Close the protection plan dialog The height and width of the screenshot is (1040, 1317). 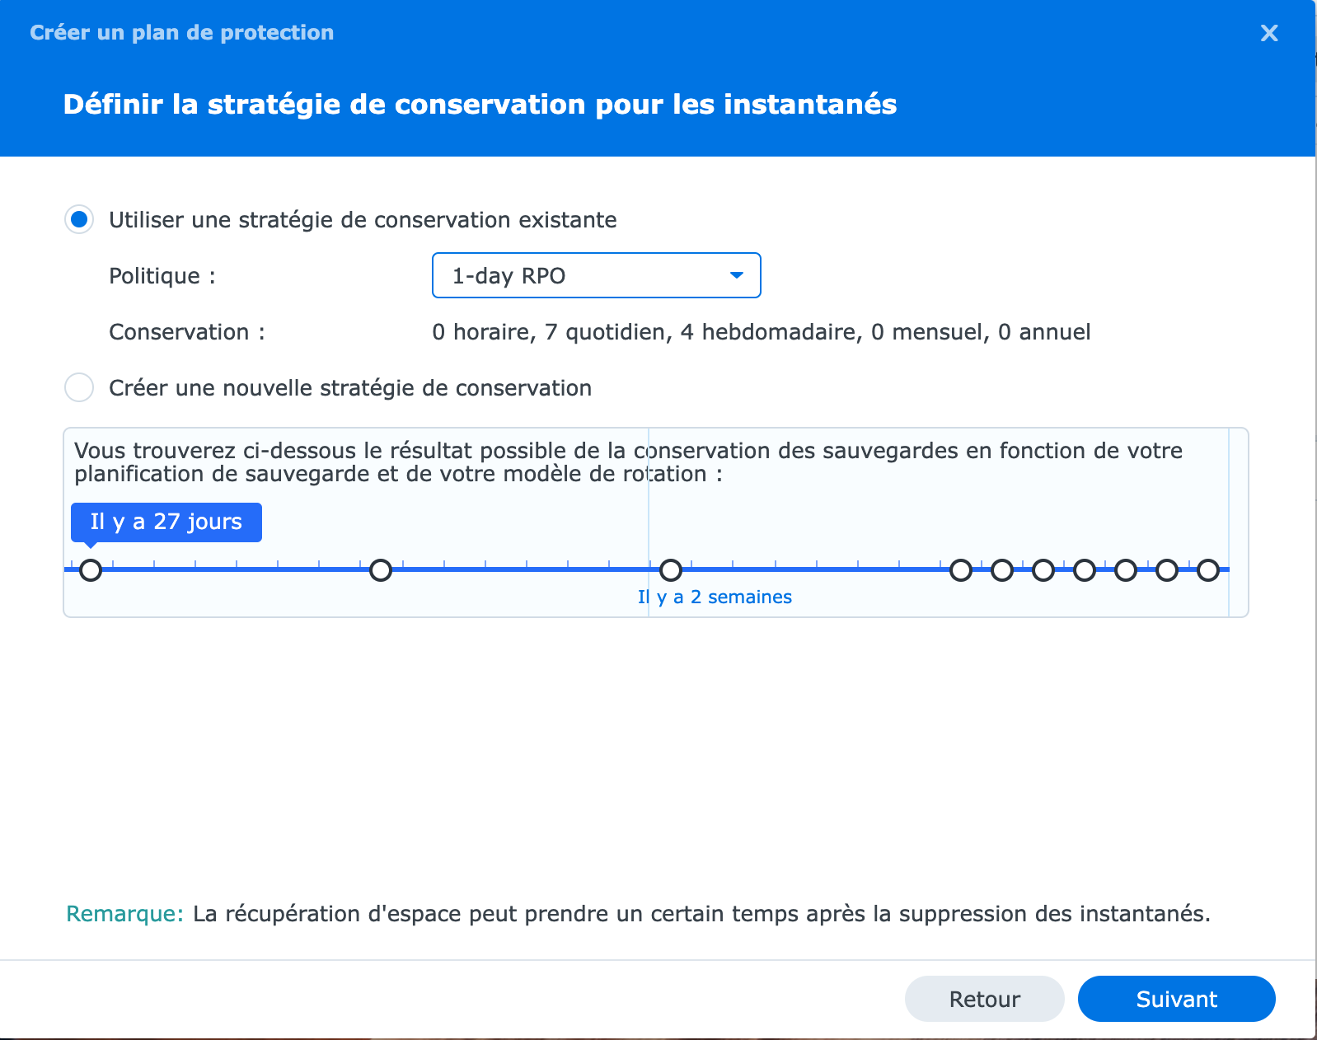(1269, 33)
